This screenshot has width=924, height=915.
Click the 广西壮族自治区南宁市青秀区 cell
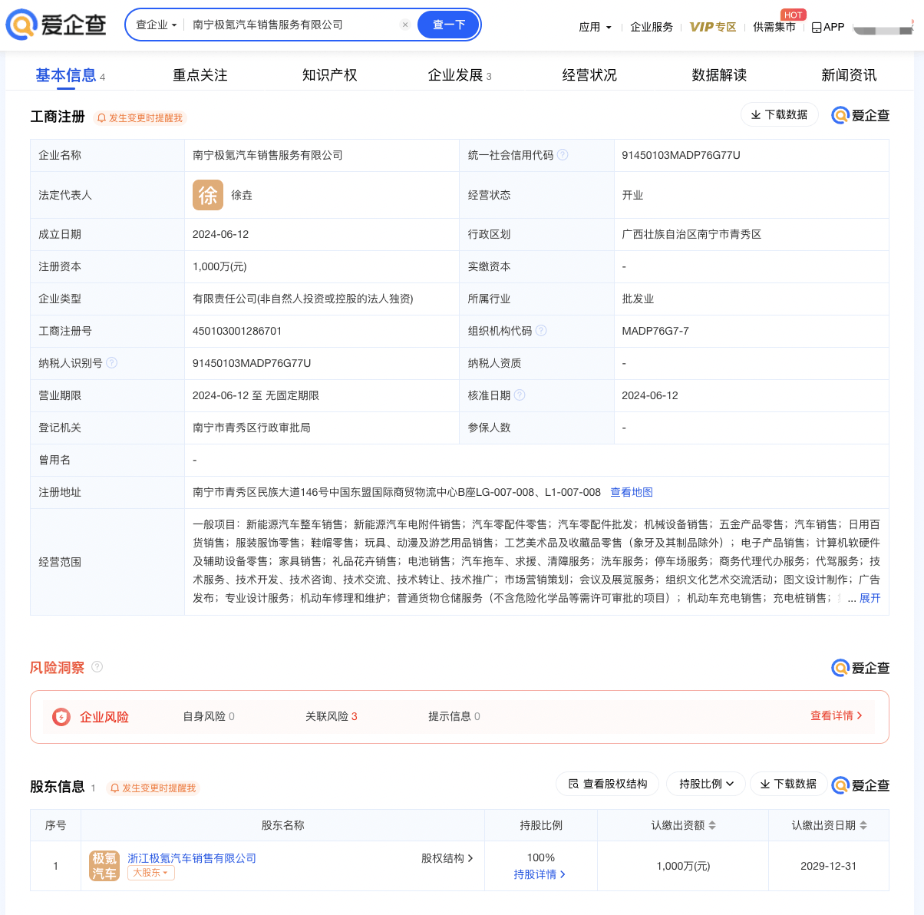691,234
